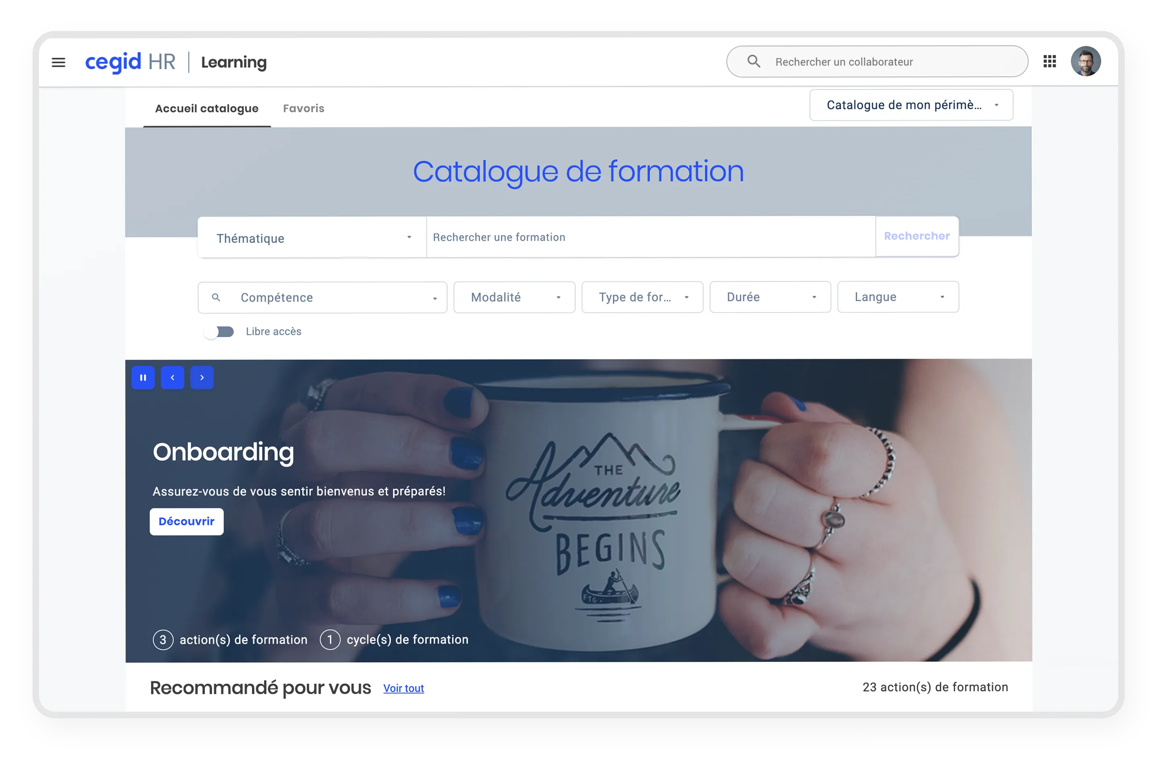Follow the Voir tout link

pos(403,688)
